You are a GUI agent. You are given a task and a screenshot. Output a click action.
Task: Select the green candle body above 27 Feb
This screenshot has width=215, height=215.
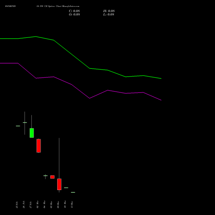click(x=32, y=133)
